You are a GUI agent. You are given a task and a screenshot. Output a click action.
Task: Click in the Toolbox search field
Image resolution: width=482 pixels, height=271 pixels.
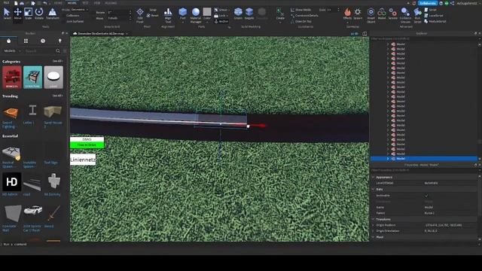tap(40, 50)
